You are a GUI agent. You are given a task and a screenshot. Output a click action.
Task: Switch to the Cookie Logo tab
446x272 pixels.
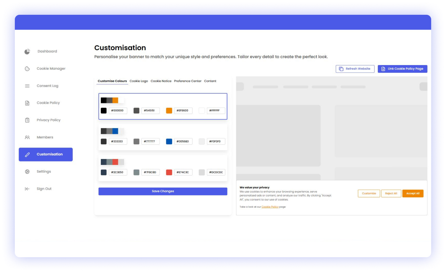point(139,81)
